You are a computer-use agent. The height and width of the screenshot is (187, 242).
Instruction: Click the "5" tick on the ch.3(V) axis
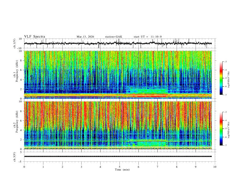(x=21, y=152)
